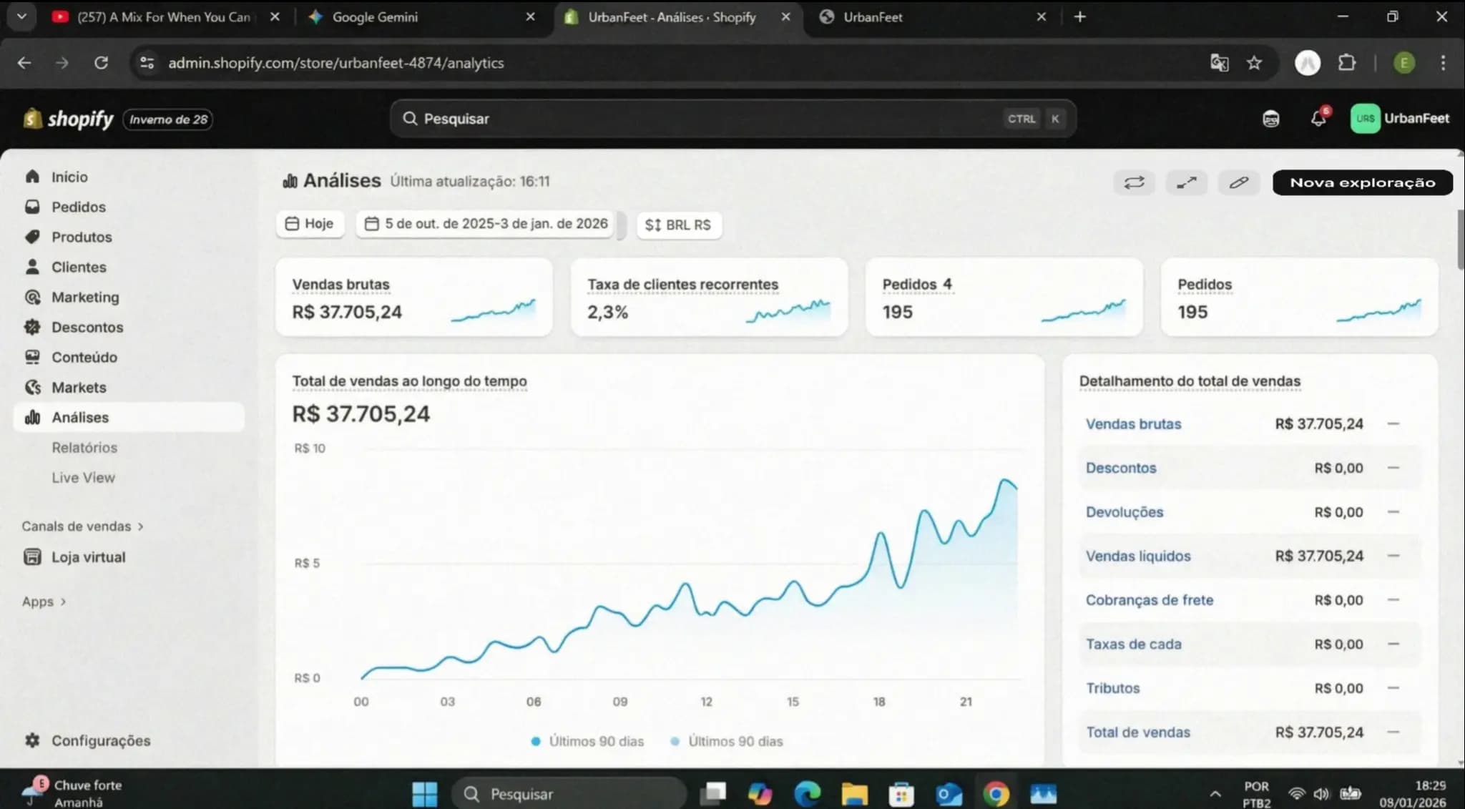Image resolution: width=1465 pixels, height=809 pixels.
Task: Click the Markets globe icon
Action: coord(32,387)
